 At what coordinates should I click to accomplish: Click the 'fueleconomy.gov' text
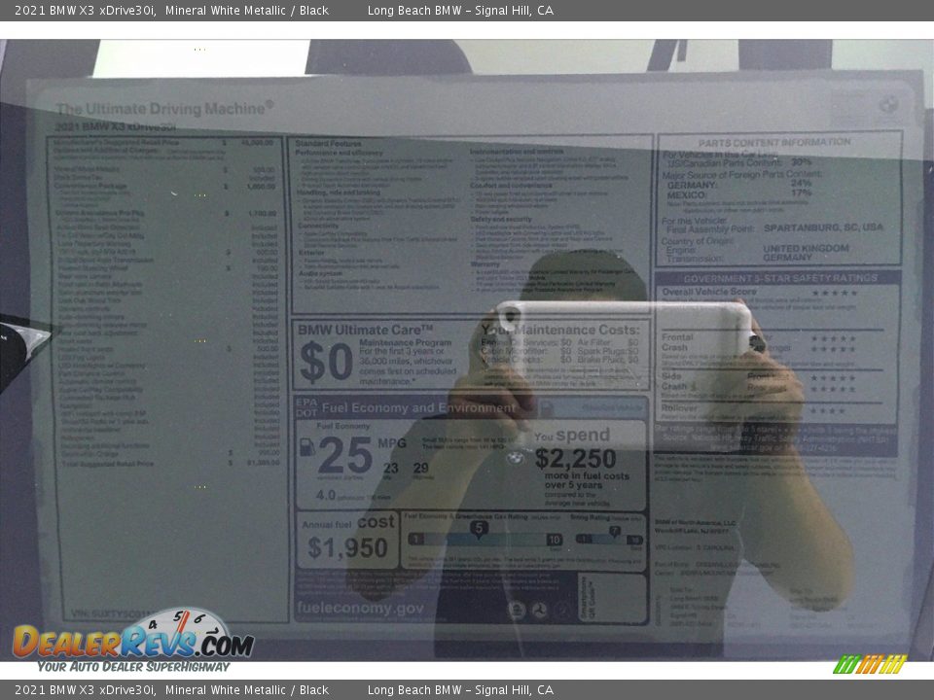click(360, 608)
